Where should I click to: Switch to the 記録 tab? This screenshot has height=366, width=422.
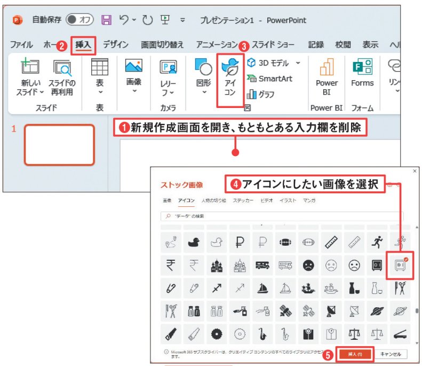tap(316, 44)
